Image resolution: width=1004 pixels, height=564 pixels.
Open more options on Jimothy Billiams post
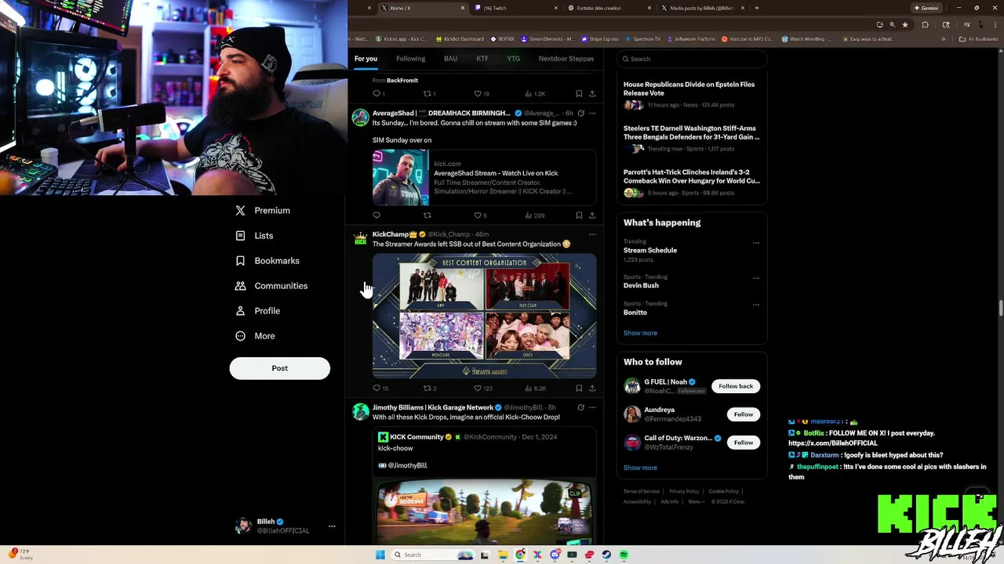pos(592,407)
